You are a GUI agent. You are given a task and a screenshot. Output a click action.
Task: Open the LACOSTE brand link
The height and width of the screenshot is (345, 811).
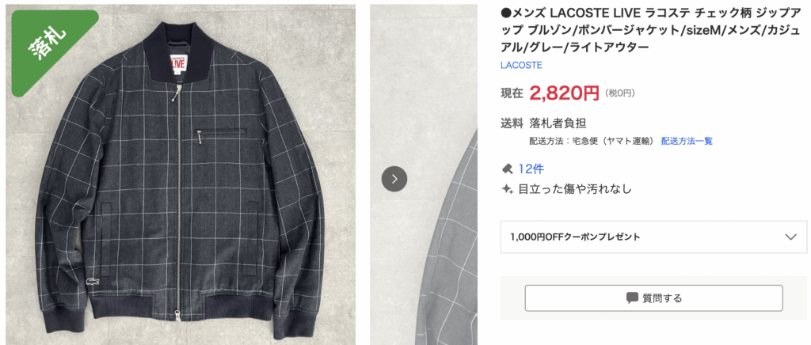[521, 65]
